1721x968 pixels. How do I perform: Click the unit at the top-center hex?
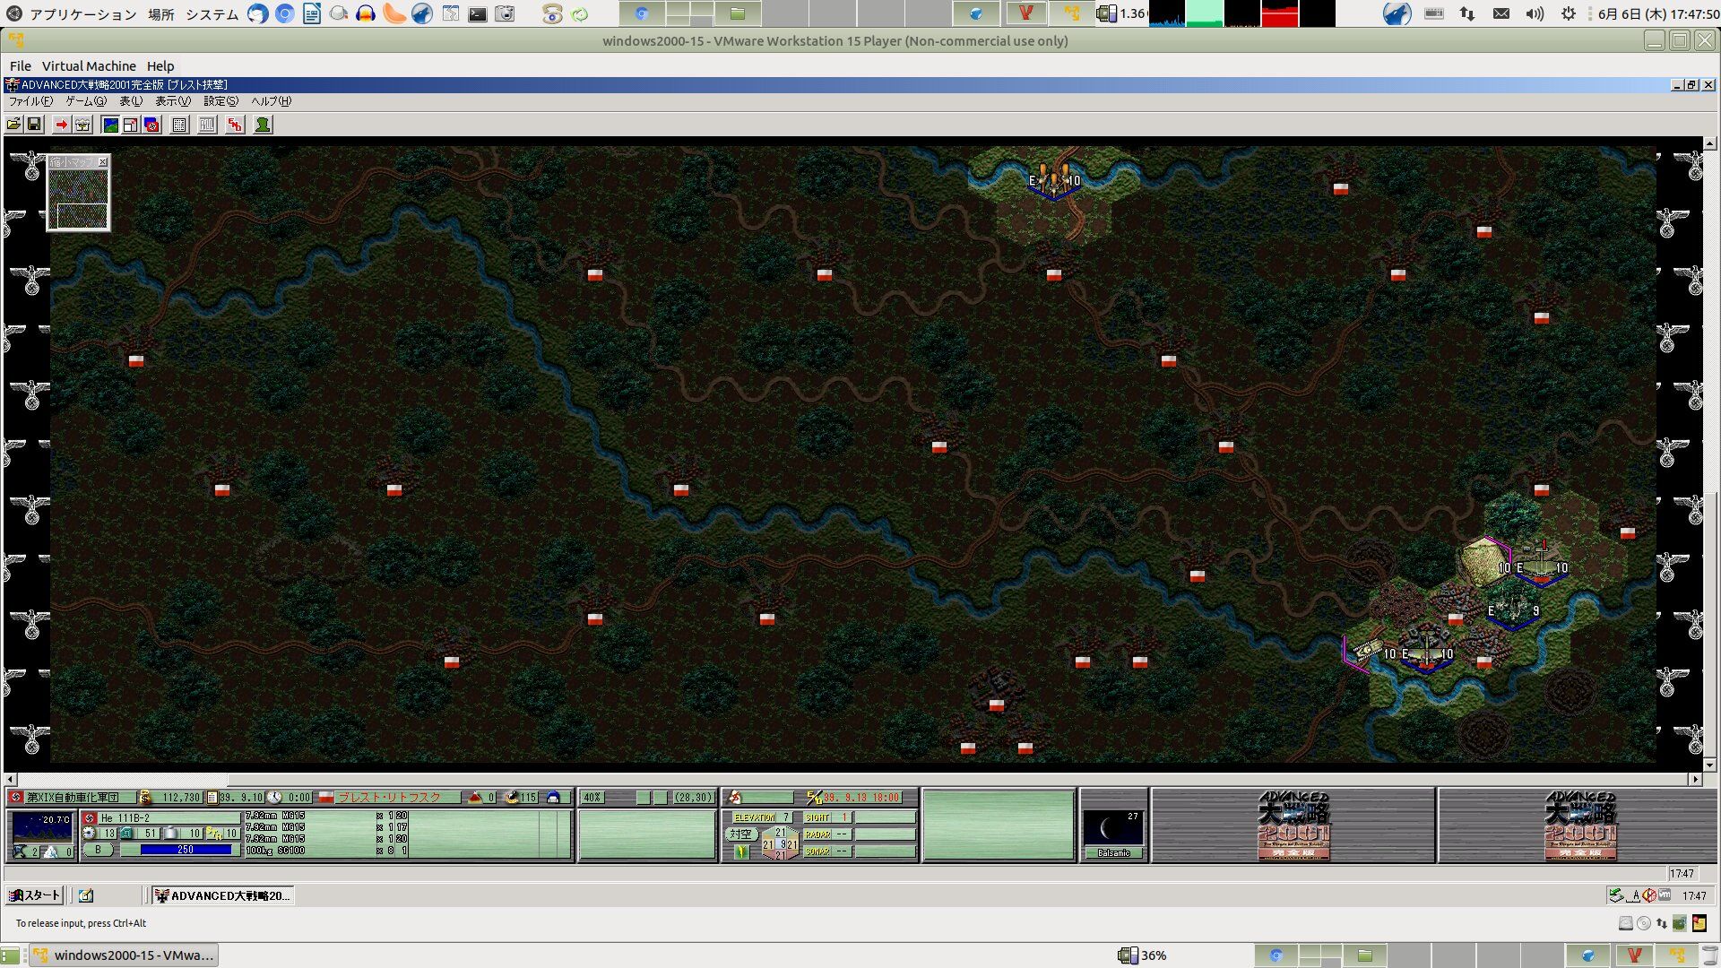coord(1054,179)
